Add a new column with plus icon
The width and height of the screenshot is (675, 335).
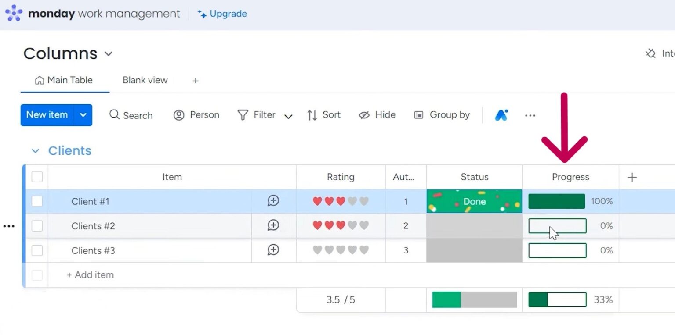632,177
